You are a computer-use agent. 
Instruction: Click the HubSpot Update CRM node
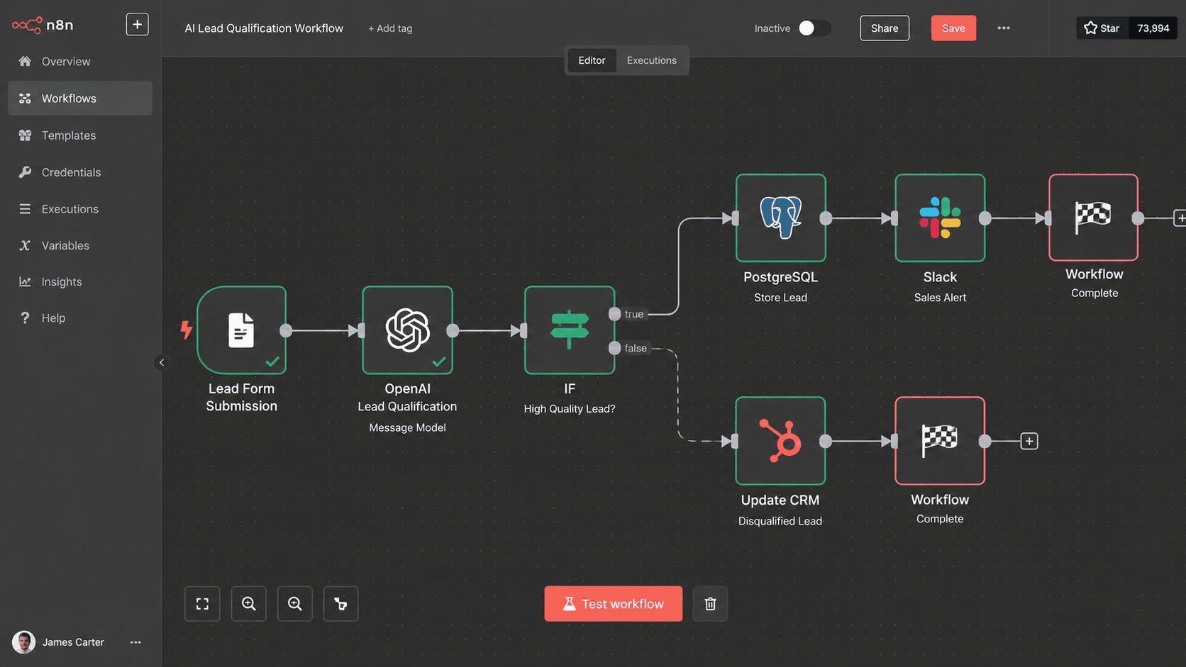(x=780, y=440)
